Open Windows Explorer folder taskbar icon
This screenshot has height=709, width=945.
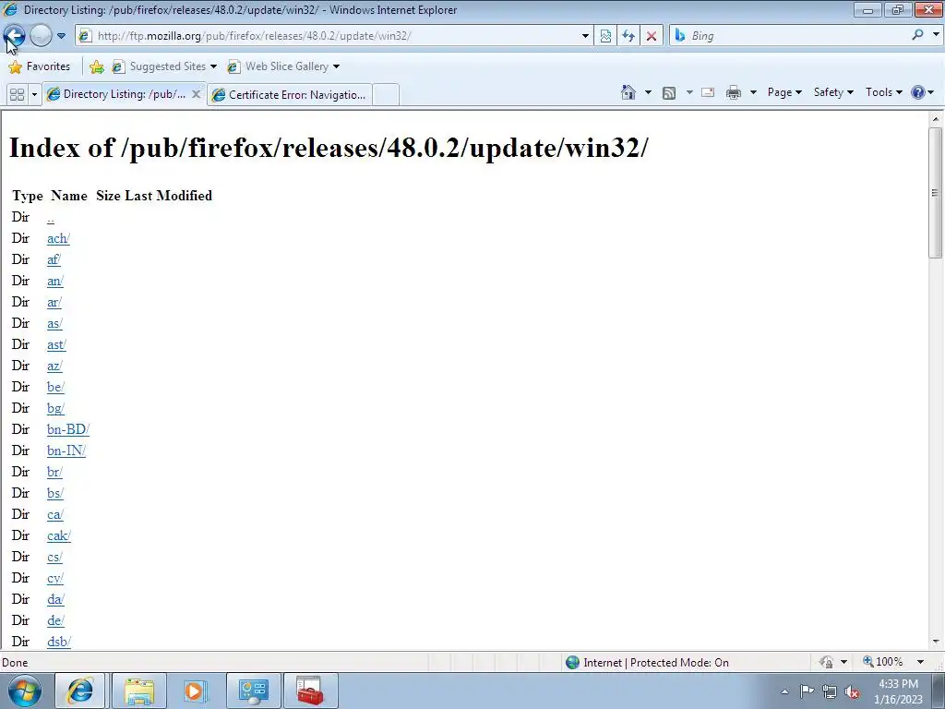point(139,691)
